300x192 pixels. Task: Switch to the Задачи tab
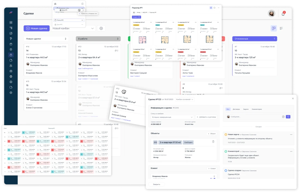point(246,109)
